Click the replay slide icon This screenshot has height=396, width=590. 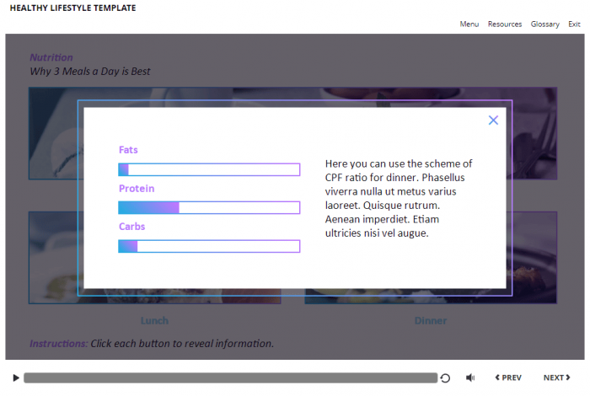click(445, 378)
